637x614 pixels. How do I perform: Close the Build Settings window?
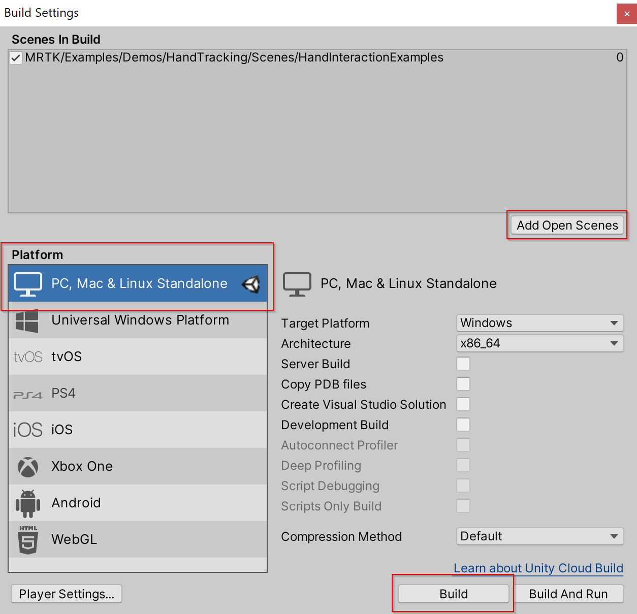tap(627, 14)
